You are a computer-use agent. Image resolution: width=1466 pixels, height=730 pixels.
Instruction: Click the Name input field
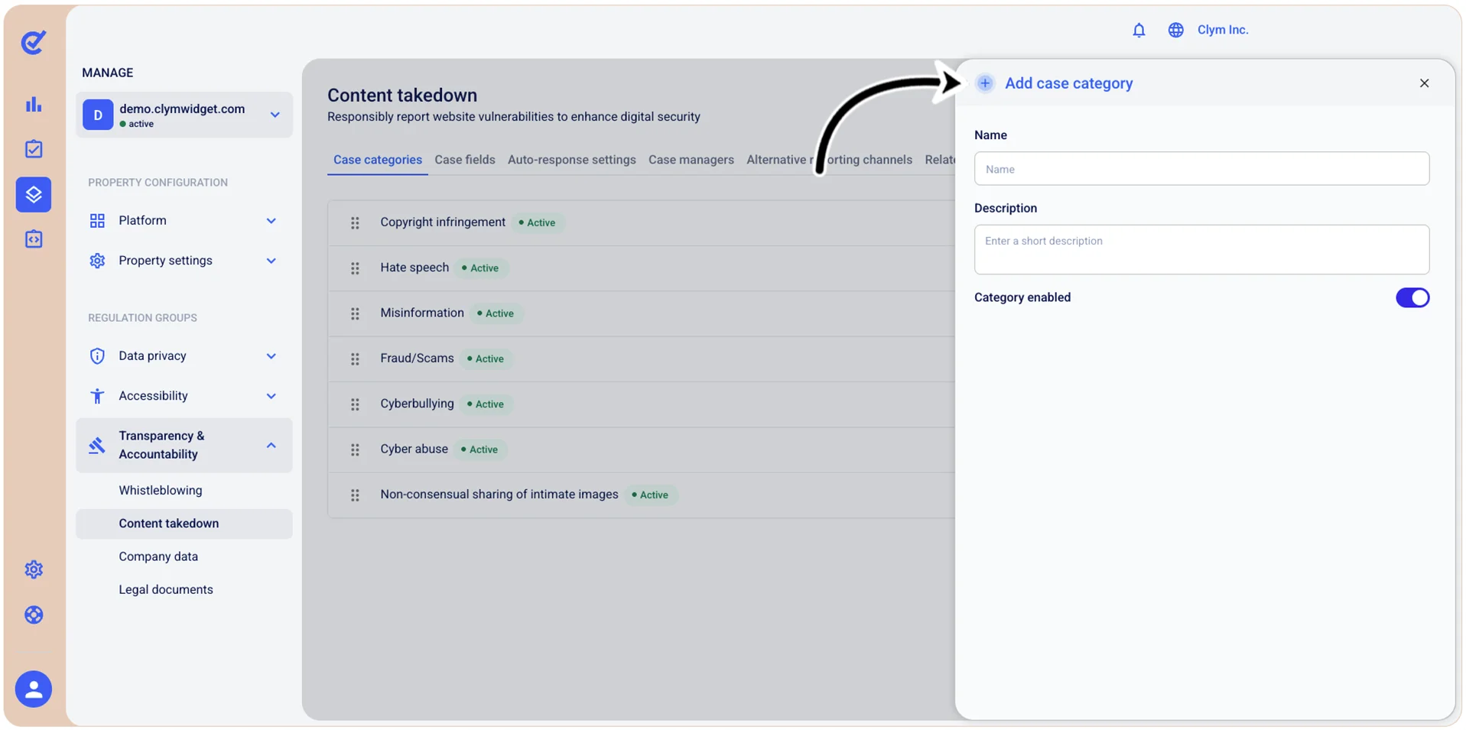[x=1201, y=168]
